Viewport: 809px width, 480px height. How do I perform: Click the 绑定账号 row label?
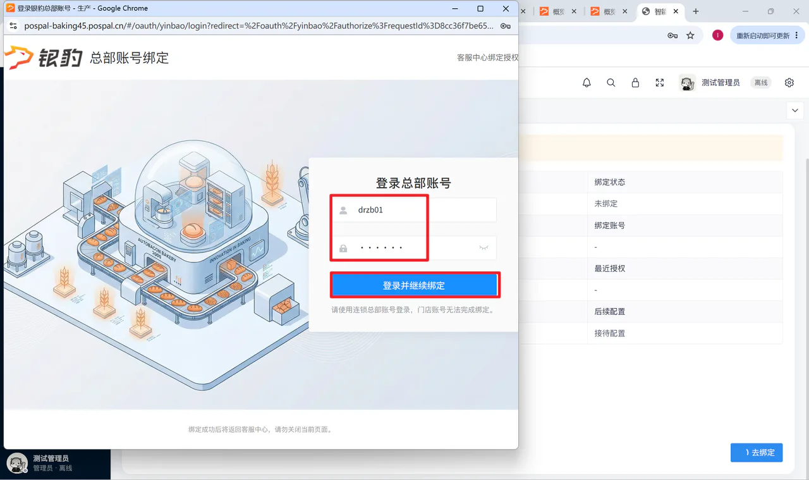pyautogui.click(x=610, y=225)
